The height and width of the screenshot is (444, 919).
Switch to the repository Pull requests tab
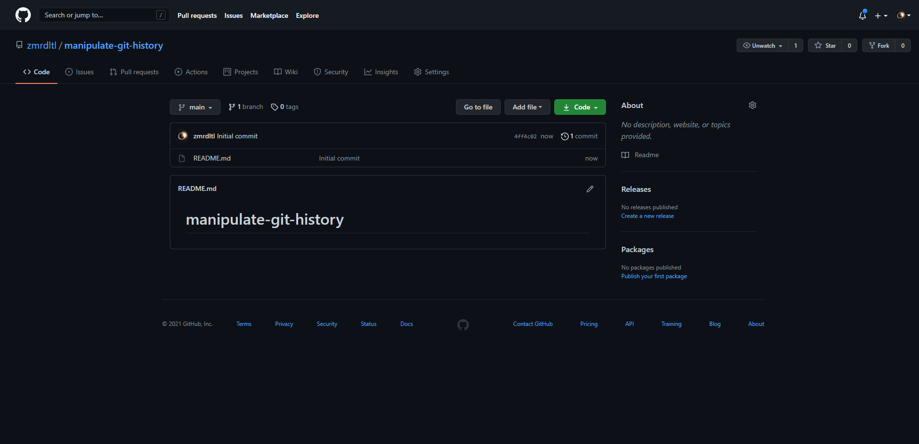coord(134,72)
